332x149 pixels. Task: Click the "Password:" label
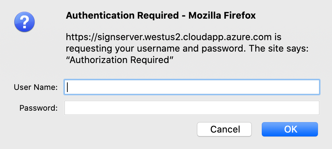pyautogui.click(x=39, y=108)
